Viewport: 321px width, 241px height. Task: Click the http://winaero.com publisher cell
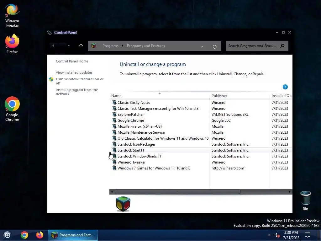(228, 168)
